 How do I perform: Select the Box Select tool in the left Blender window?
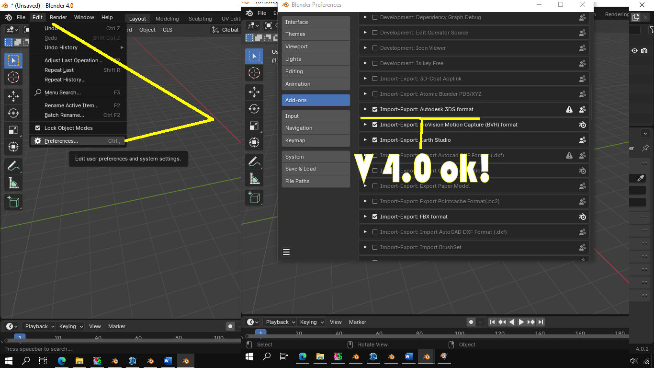coord(13,60)
